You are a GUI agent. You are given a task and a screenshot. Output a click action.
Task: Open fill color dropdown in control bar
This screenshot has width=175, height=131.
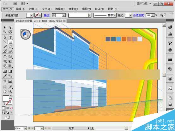tap(32, 15)
